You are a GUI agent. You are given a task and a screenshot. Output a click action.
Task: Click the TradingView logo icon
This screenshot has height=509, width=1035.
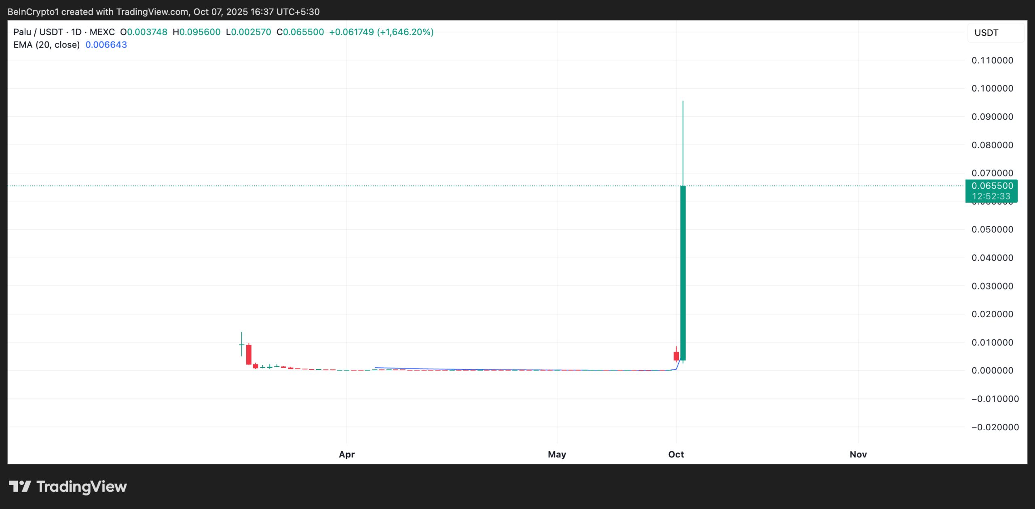pos(20,486)
